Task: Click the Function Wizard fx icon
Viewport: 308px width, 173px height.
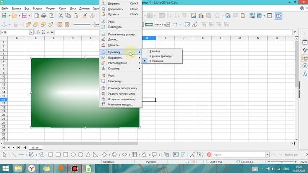Action: coord(38,32)
